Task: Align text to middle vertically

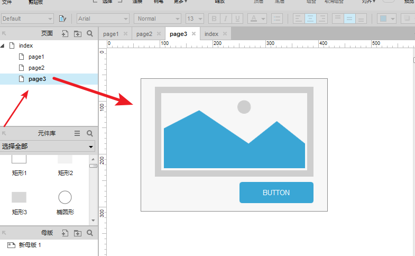Action: click(349, 19)
